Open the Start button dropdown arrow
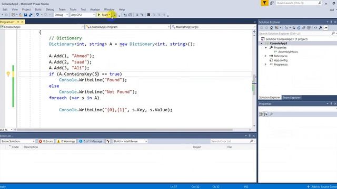 tap(110, 15)
